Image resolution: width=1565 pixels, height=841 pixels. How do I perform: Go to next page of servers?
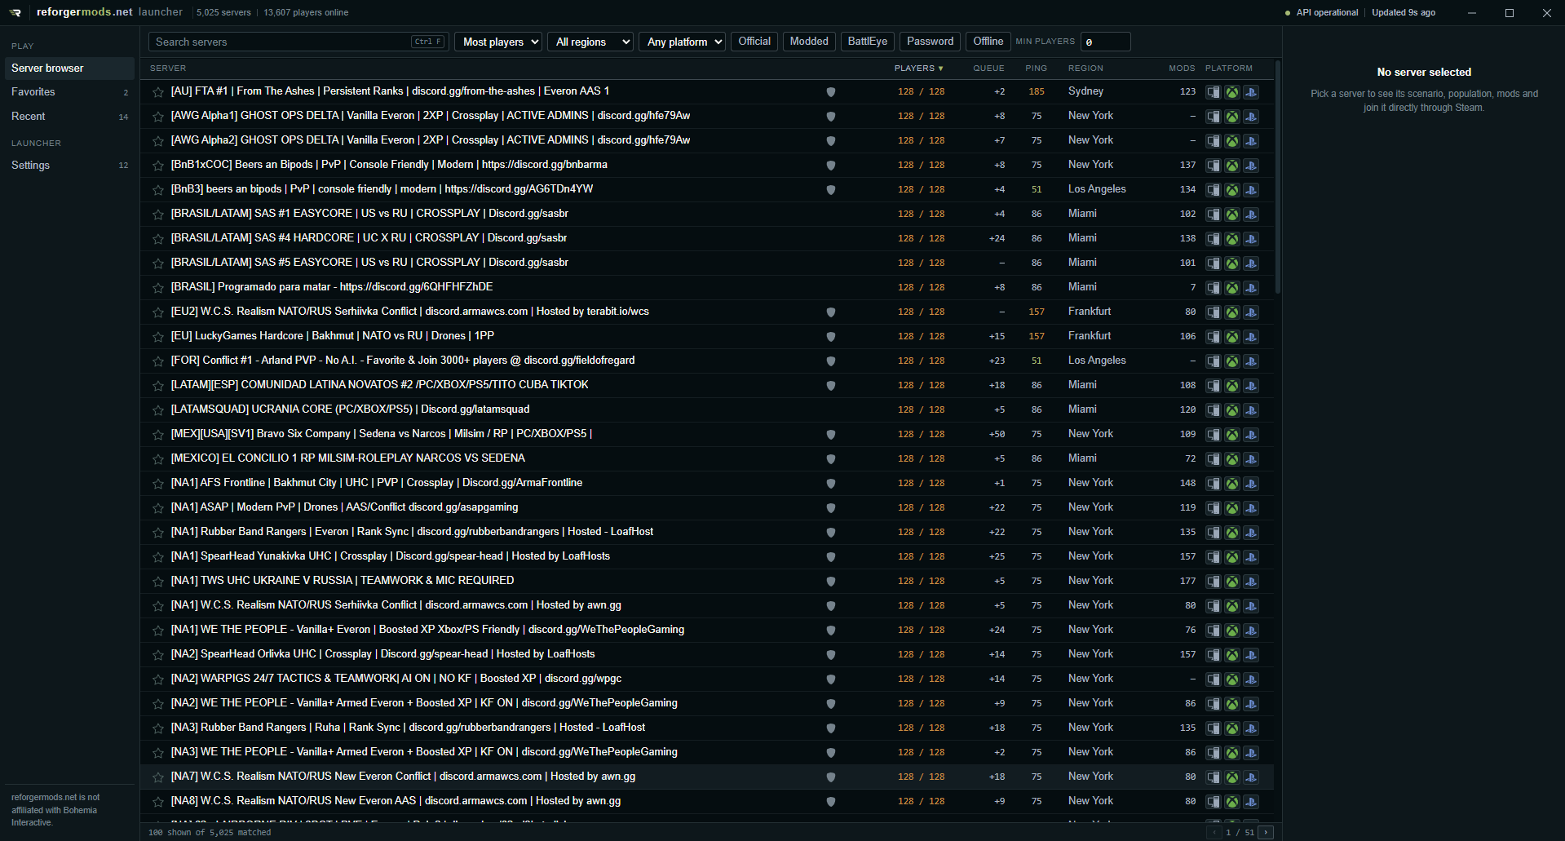point(1266,832)
